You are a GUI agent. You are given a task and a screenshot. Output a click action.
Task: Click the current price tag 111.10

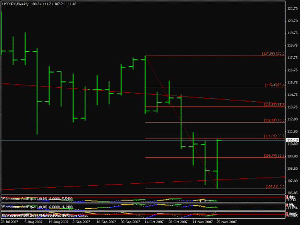[292, 140]
